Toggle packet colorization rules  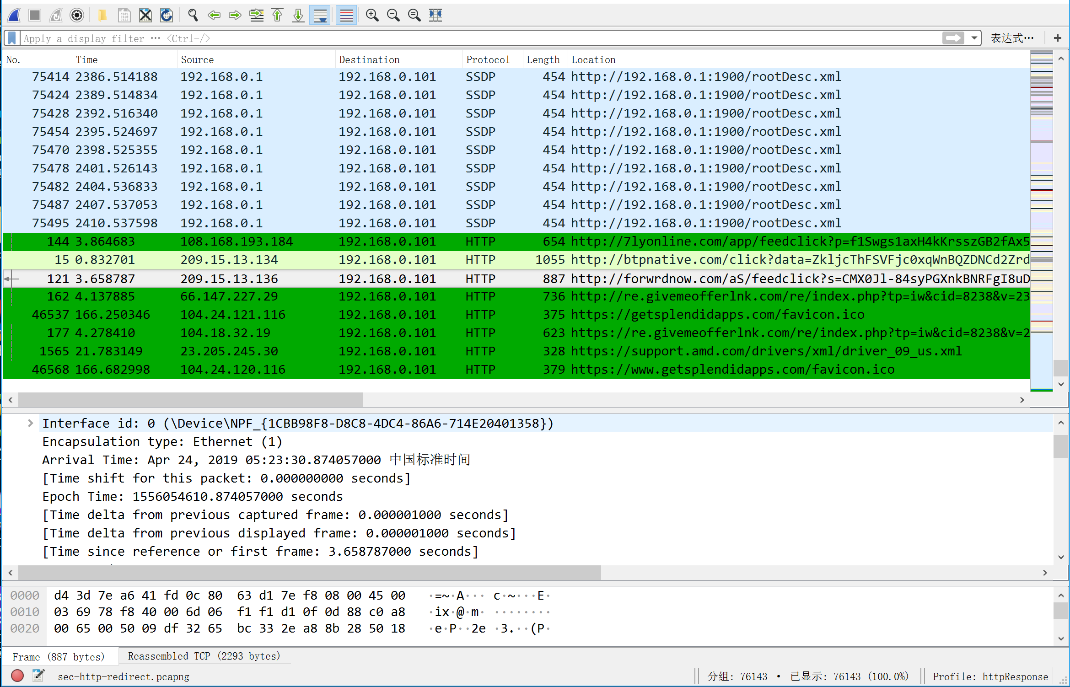346,15
